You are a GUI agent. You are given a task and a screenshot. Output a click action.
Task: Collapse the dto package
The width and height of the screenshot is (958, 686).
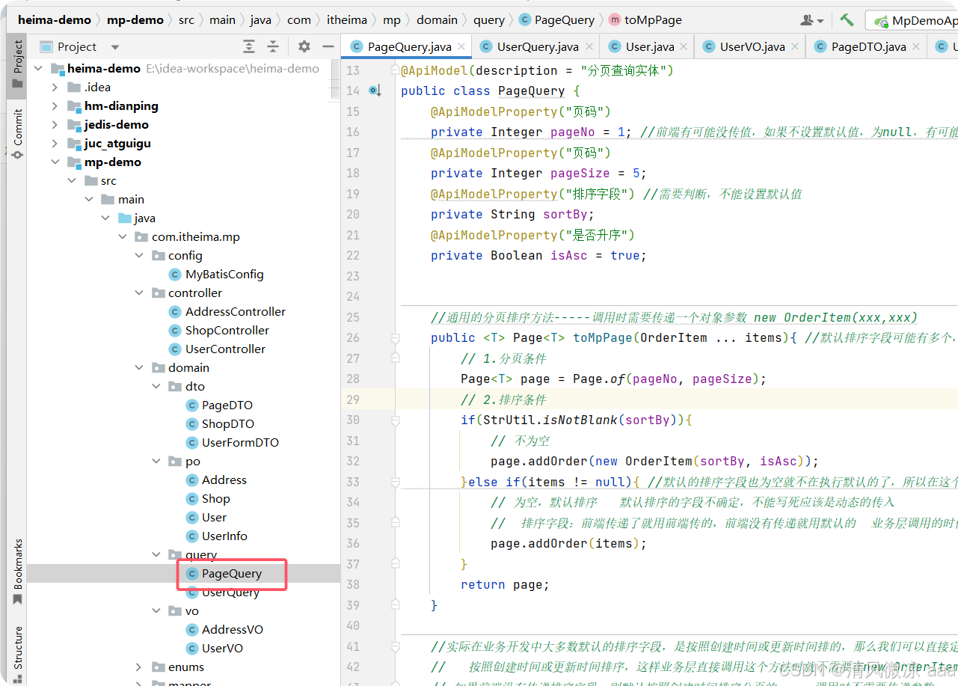coord(156,387)
